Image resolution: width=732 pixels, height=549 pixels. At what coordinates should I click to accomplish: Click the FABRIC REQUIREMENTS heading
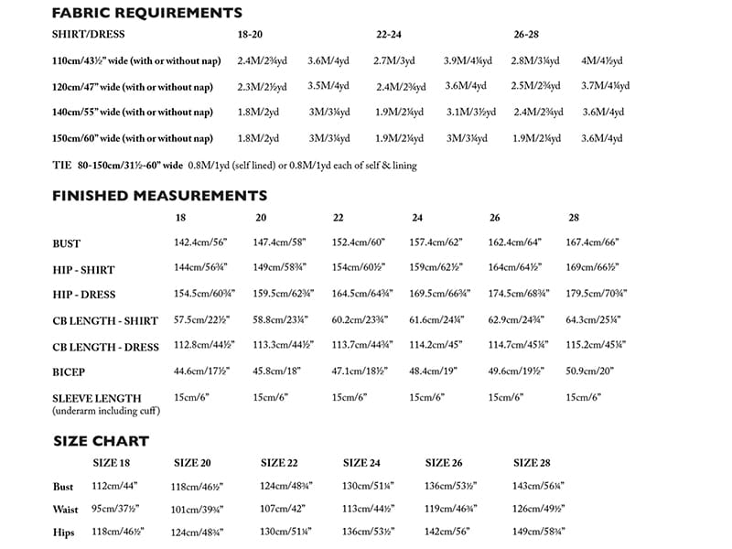(x=147, y=14)
